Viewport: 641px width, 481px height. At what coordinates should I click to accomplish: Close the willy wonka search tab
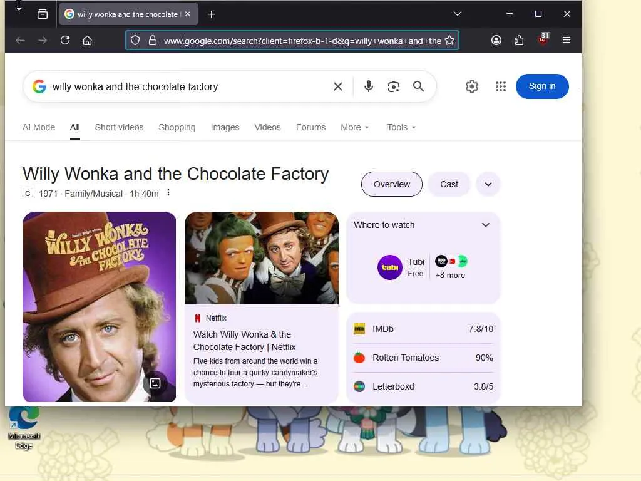188,14
